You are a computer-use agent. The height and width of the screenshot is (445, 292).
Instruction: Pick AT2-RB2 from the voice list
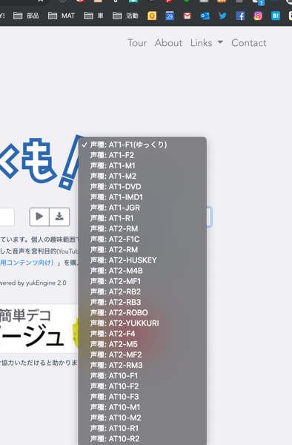(x=142, y=291)
